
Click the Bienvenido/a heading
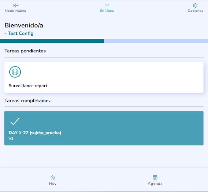click(24, 25)
